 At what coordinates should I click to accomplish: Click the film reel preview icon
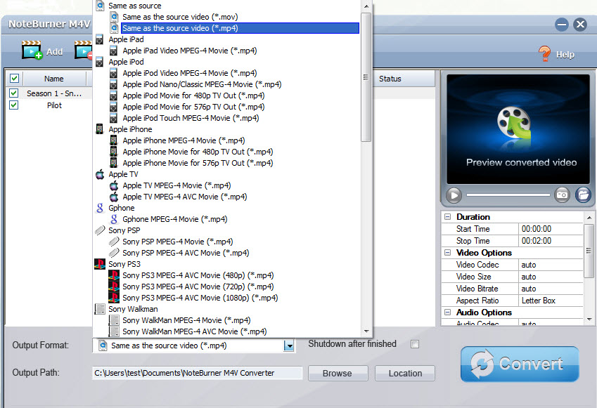pyautogui.click(x=515, y=121)
